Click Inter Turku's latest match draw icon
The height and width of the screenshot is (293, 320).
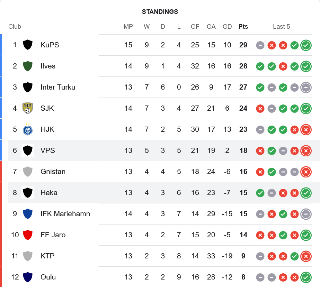306,87
